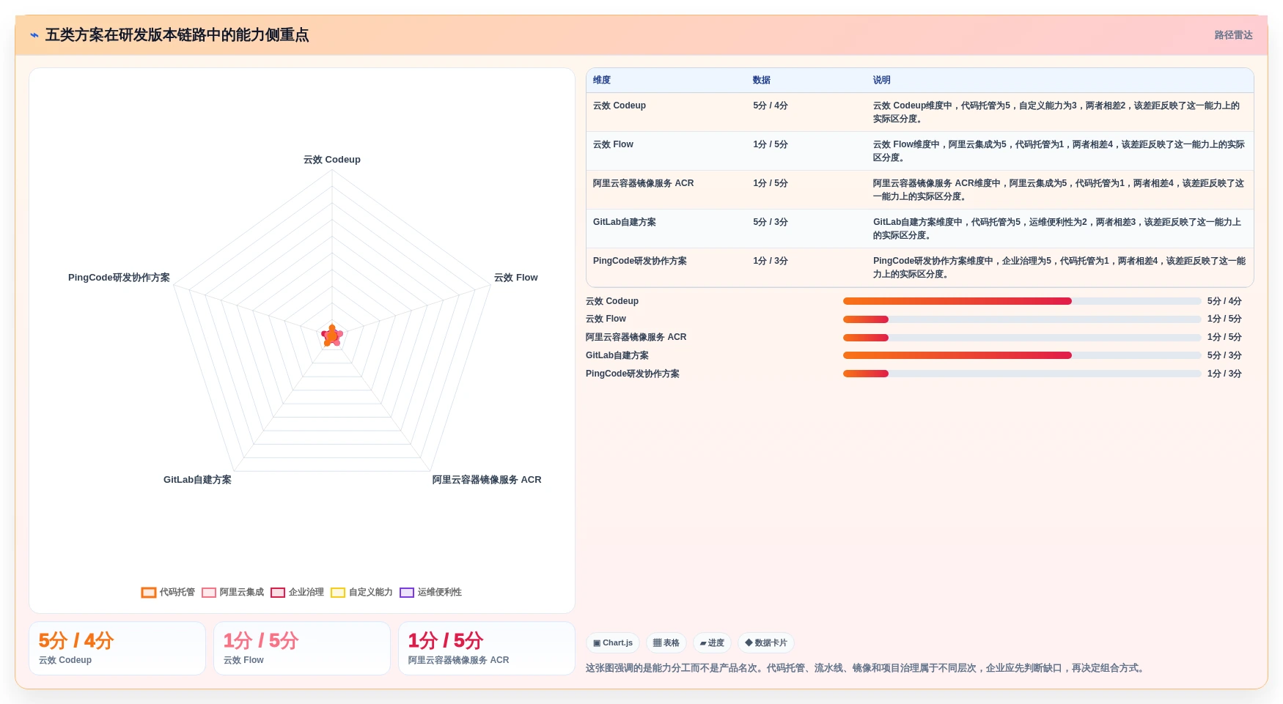Click the 云效 Flow progress bar

[1022, 319]
